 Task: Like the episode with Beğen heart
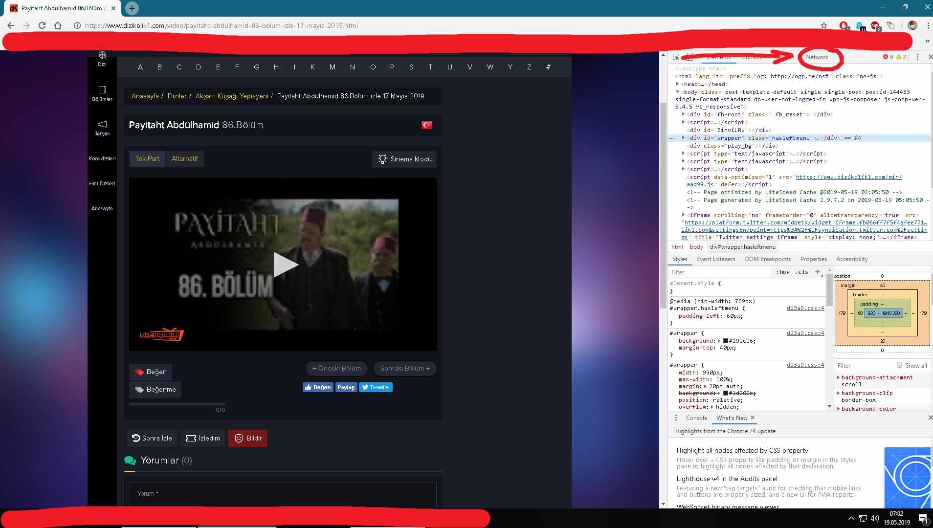(x=151, y=372)
